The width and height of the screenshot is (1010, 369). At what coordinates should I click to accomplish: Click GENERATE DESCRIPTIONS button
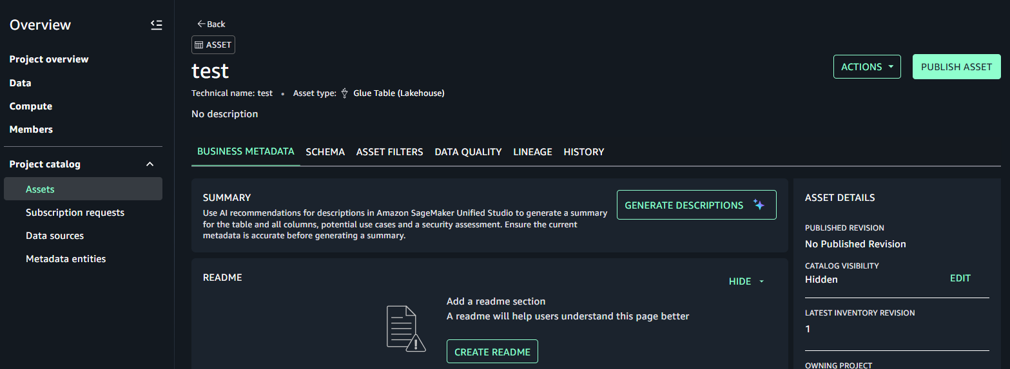coord(697,205)
